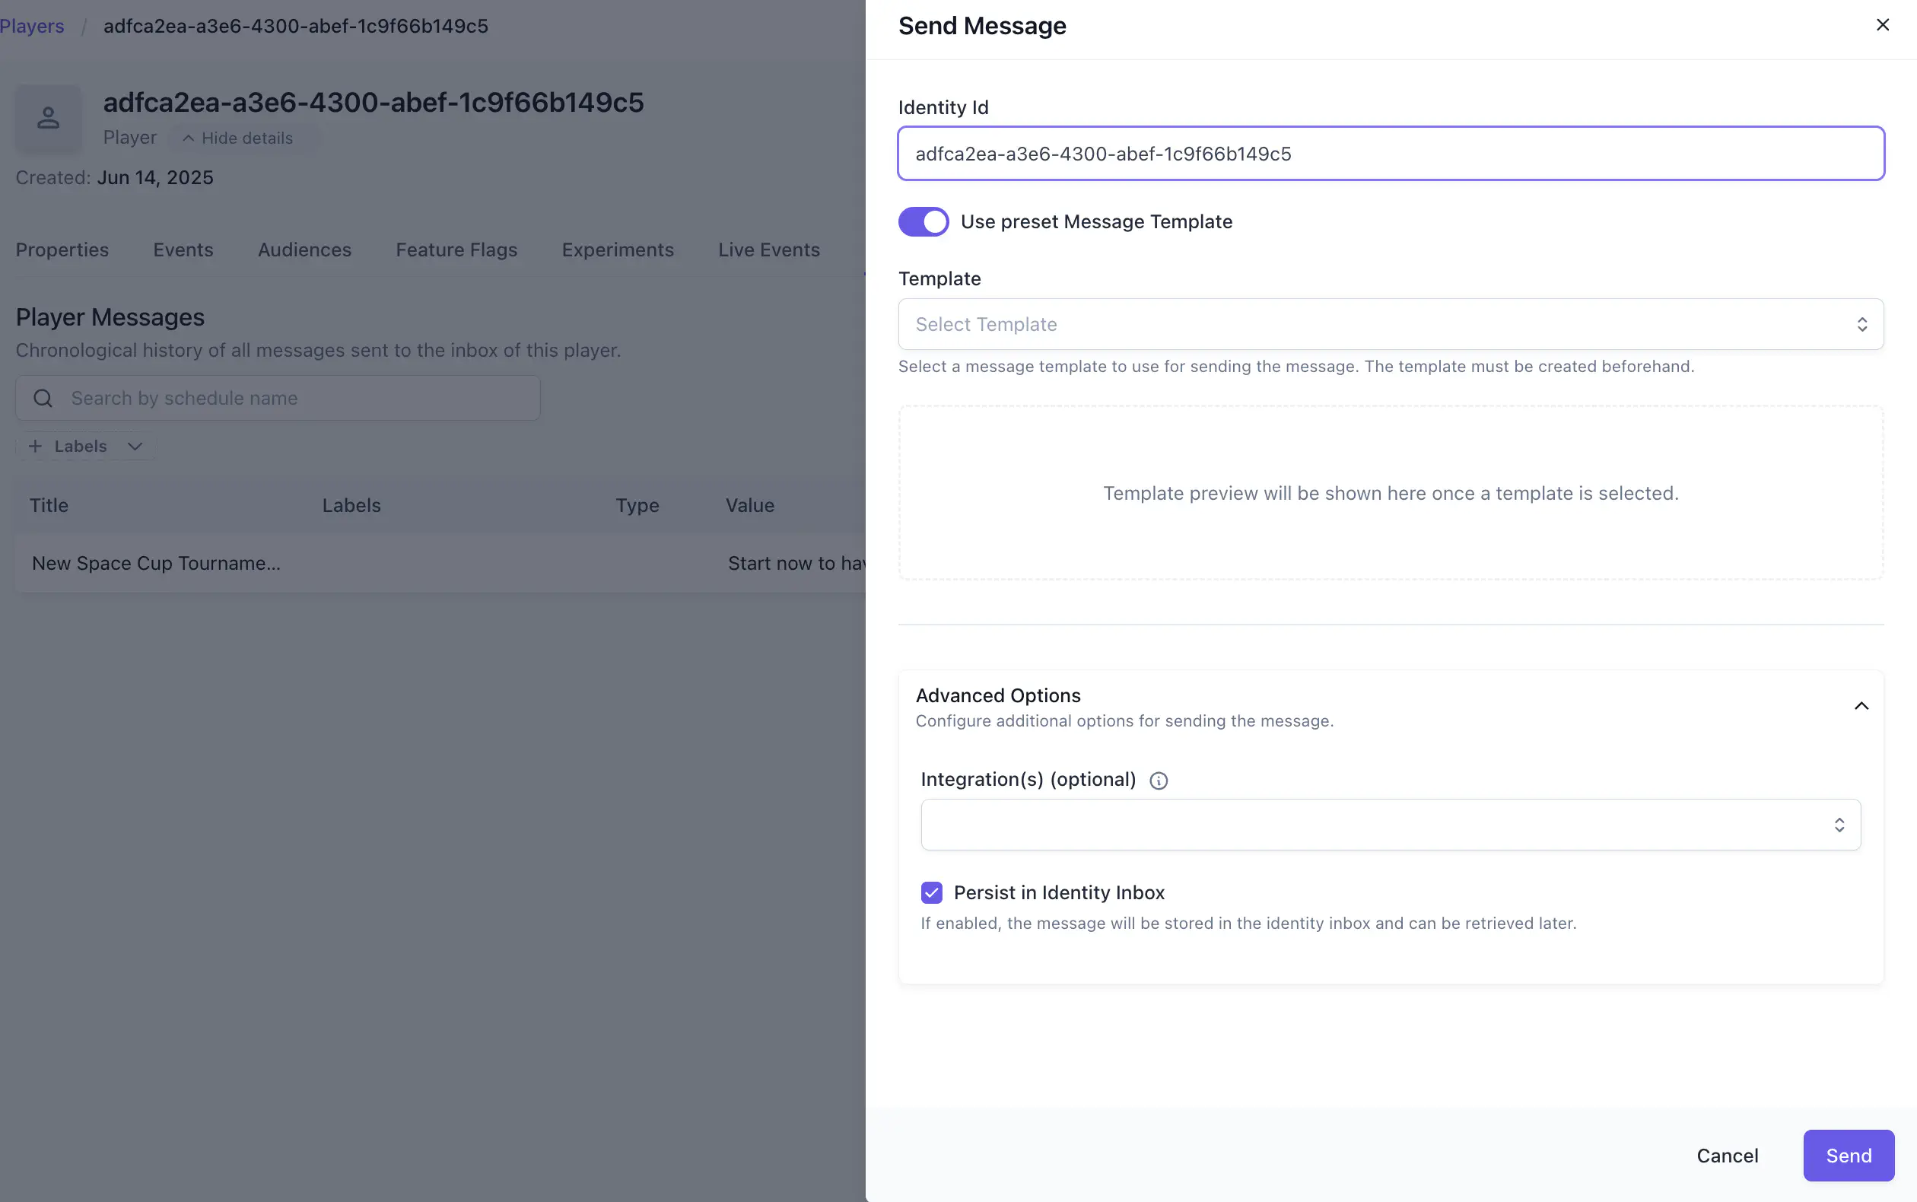This screenshot has height=1202, width=1917.
Task: Click the Template select stepper arrows
Action: pos(1861,323)
